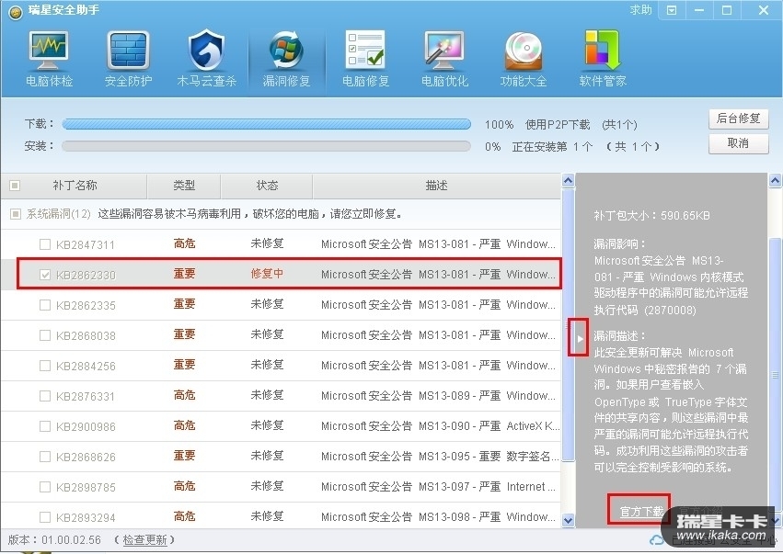Open the 电脑优化 magic wand icon
This screenshot has width=783, height=554.
[x=444, y=59]
